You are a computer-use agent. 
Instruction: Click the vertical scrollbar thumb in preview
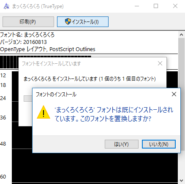181,94
